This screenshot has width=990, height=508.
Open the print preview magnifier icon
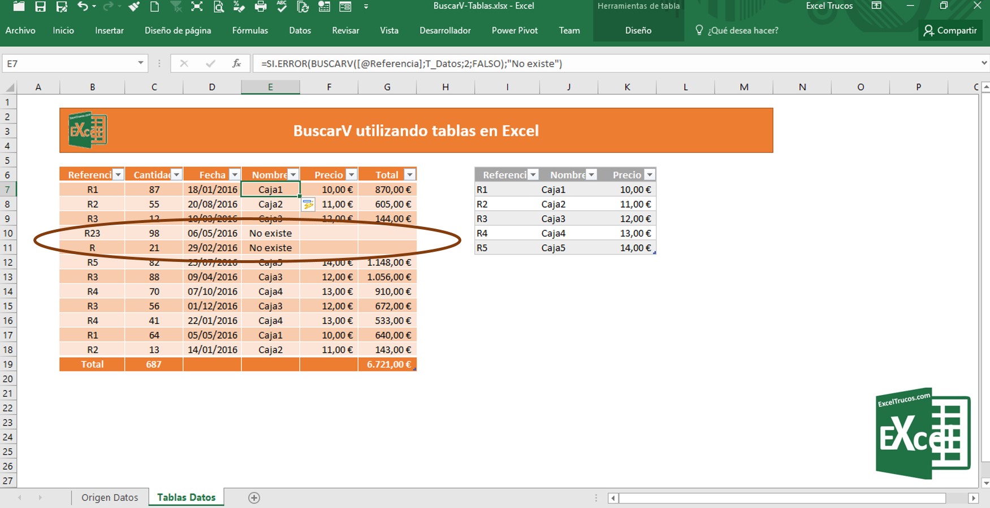click(218, 6)
